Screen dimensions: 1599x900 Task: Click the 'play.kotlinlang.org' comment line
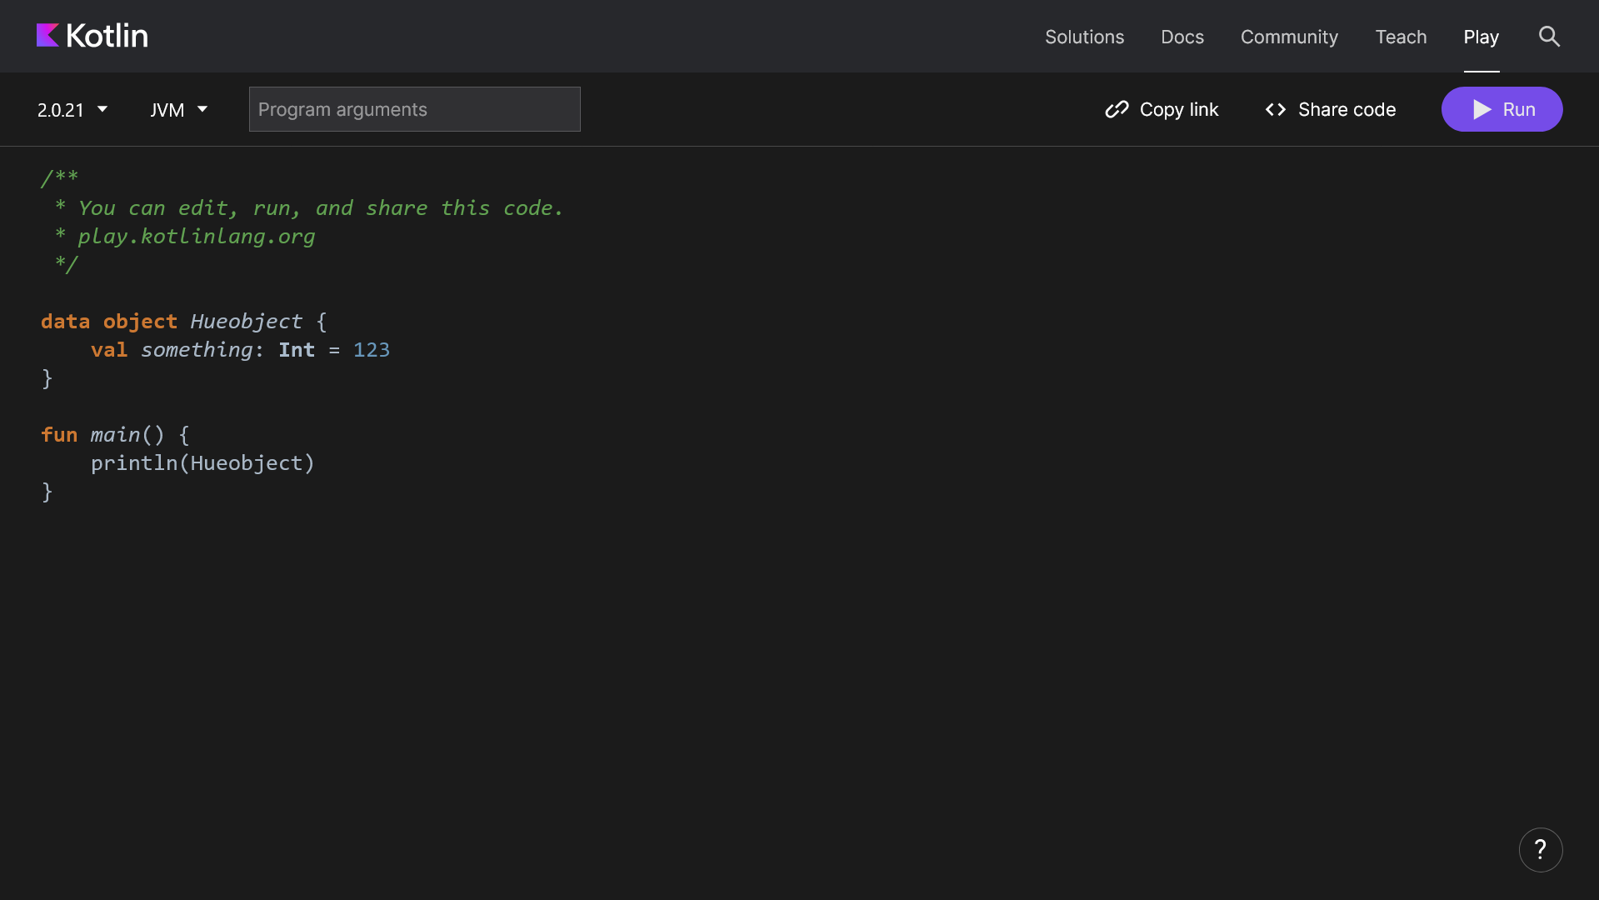coord(186,237)
